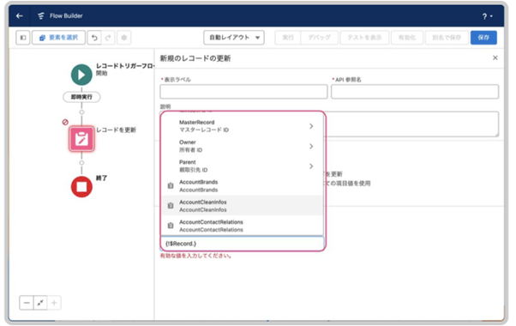Open the help question mark menu
The height and width of the screenshot is (326, 516).
point(487,16)
